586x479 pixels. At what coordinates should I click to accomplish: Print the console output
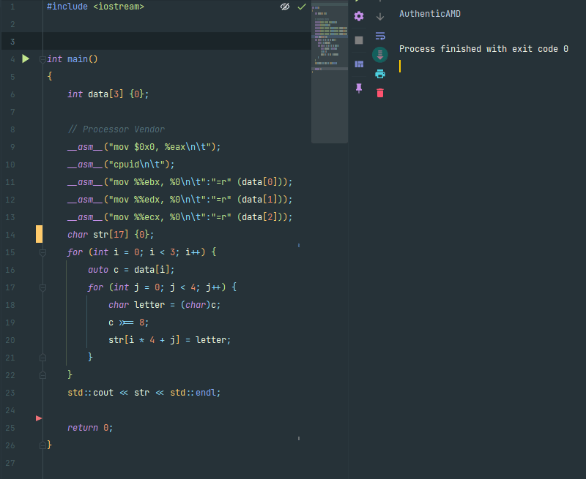(x=380, y=73)
